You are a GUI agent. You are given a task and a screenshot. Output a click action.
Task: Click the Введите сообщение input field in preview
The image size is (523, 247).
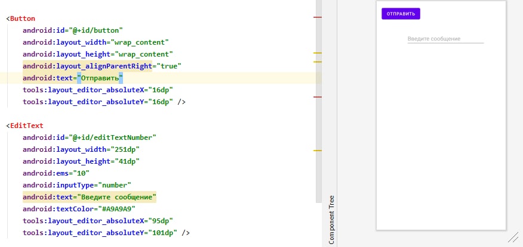445,39
